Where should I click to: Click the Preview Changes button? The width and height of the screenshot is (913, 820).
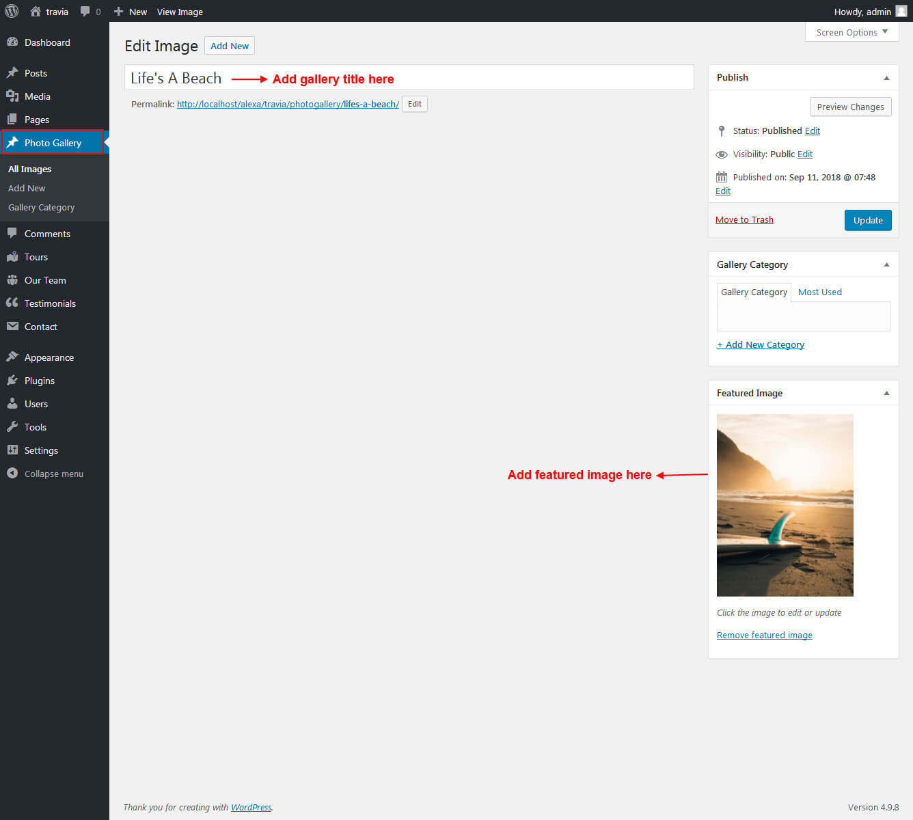pos(850,107)
